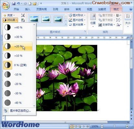Open the 图片形状 dropdown

click(x=77, y=15)
